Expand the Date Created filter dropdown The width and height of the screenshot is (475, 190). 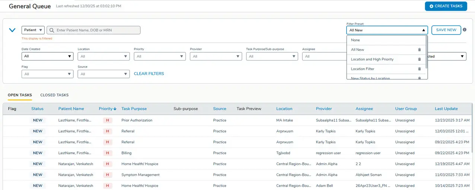[x=47, y=56]
